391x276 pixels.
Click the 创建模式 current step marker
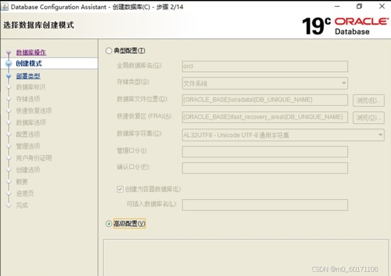[8, 64]
